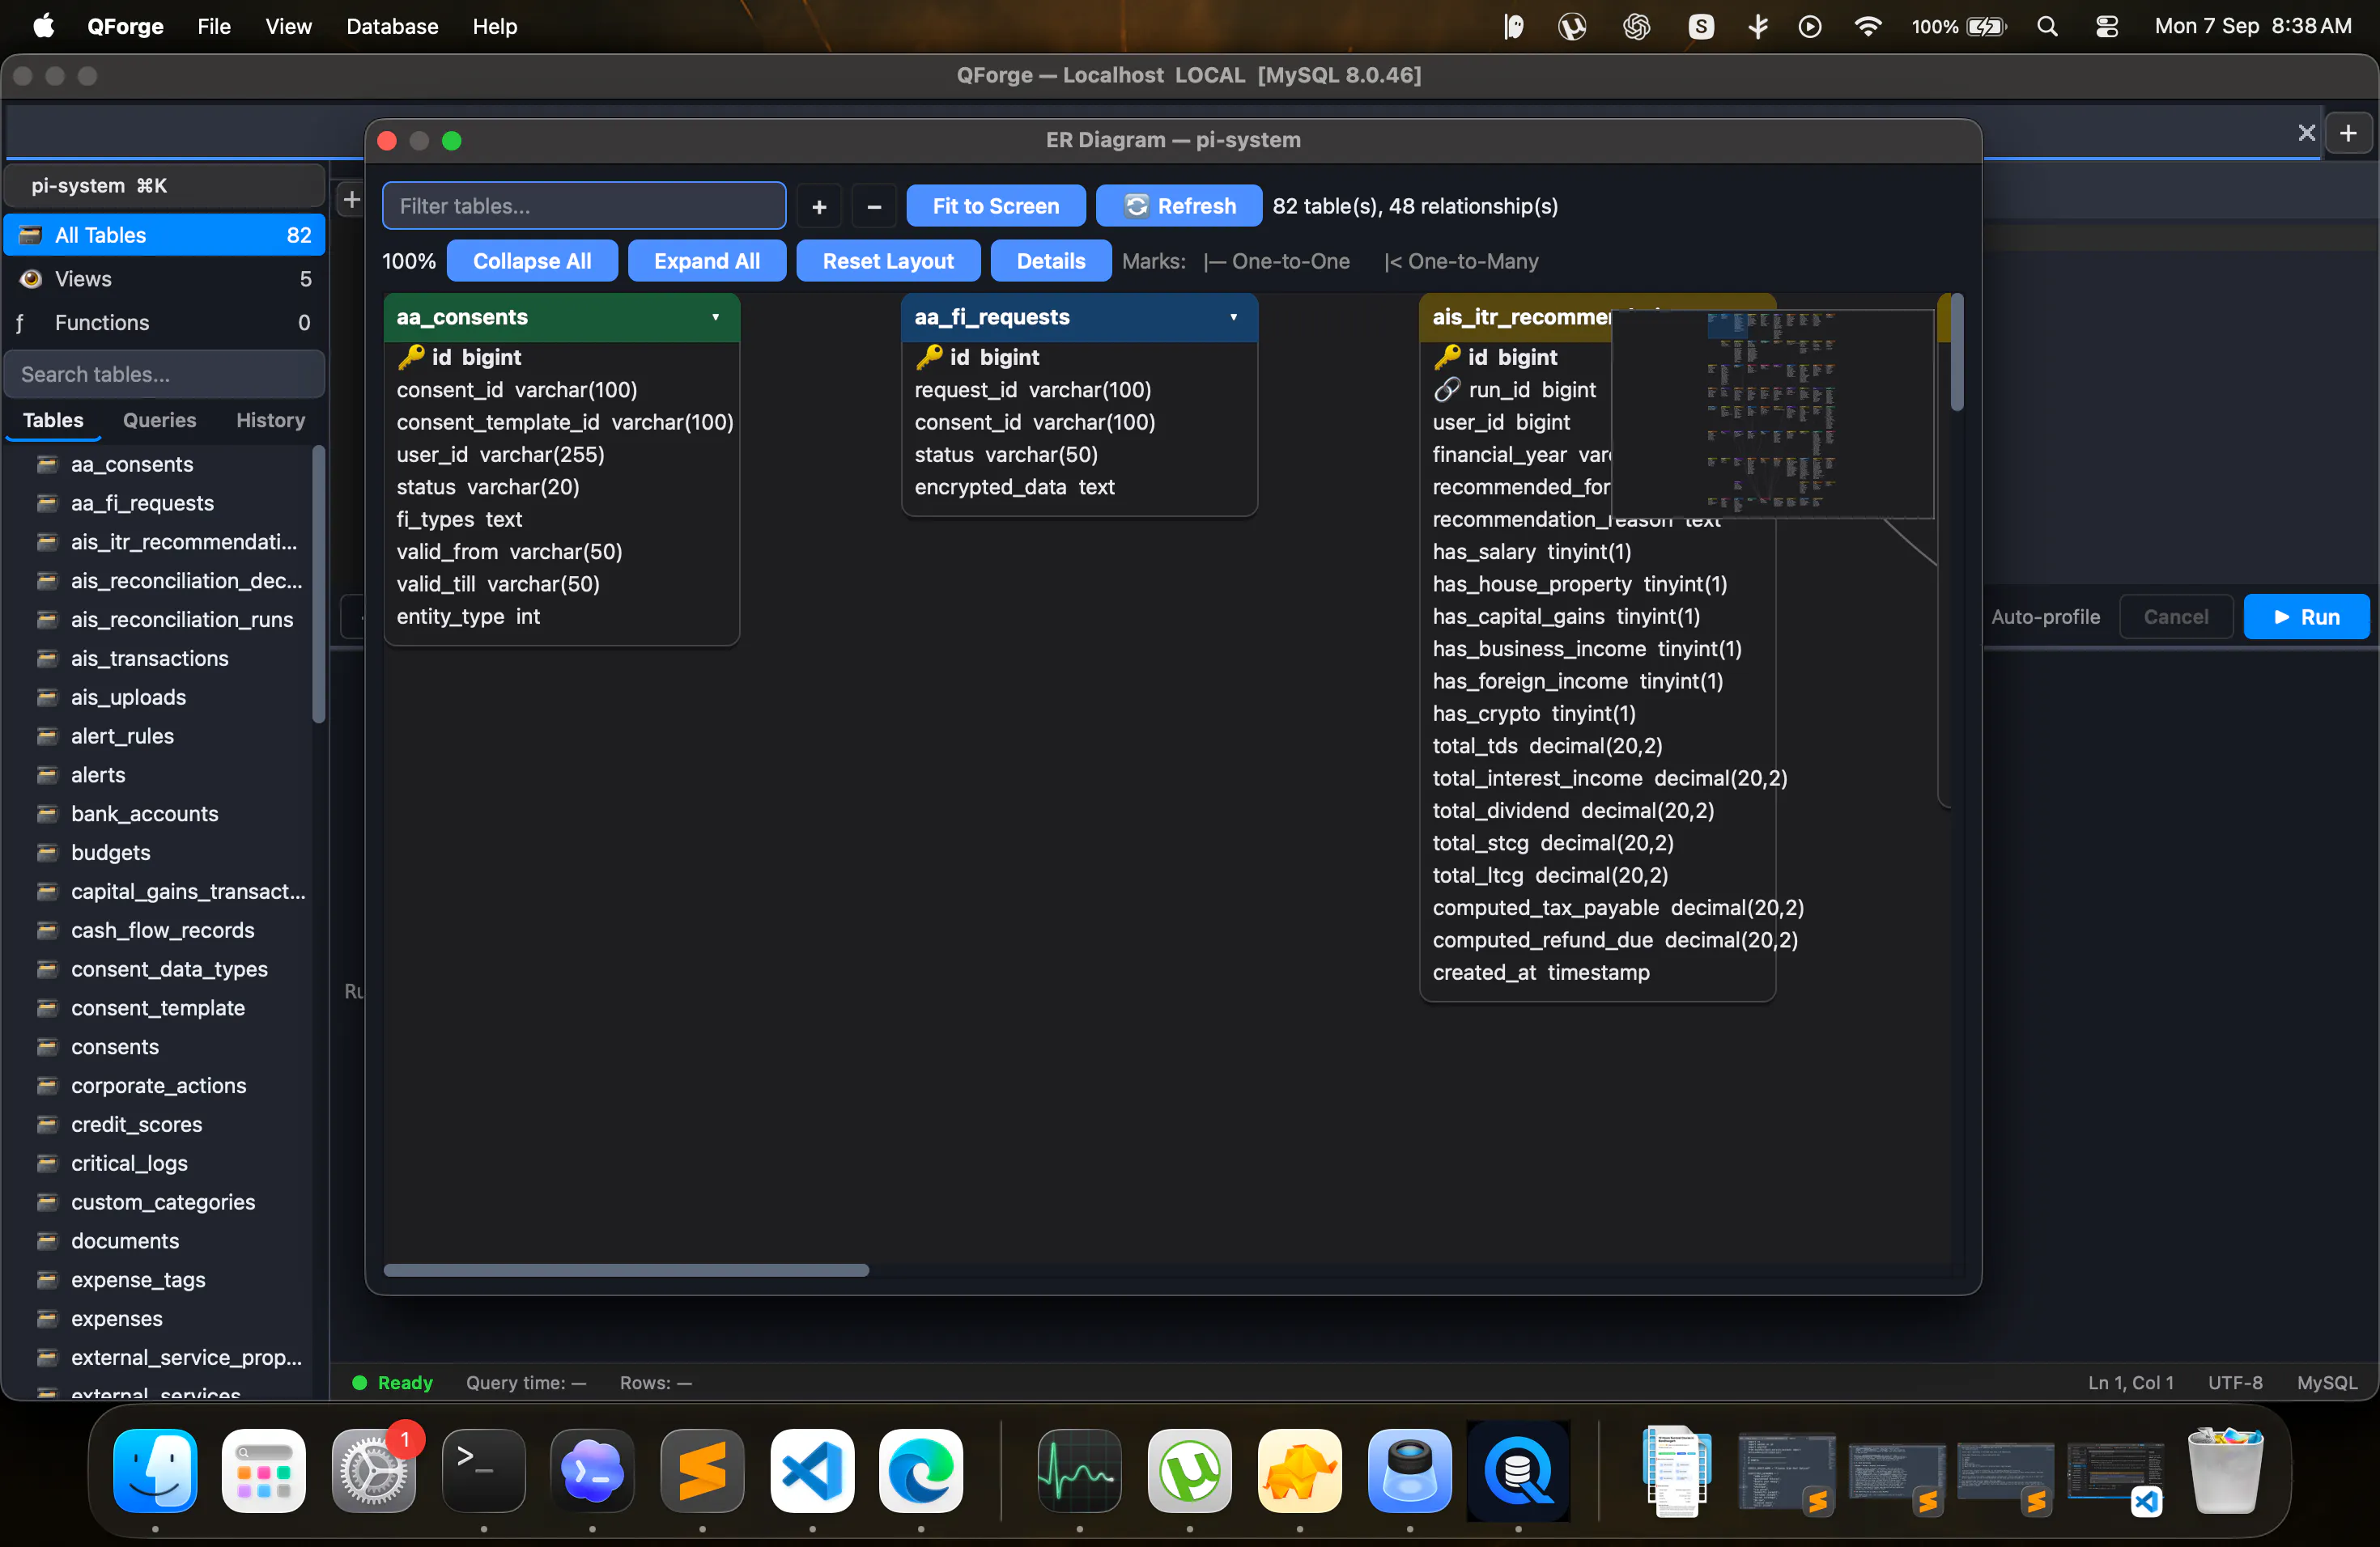
Task: Click the Details button
Action: [1051, 262]
